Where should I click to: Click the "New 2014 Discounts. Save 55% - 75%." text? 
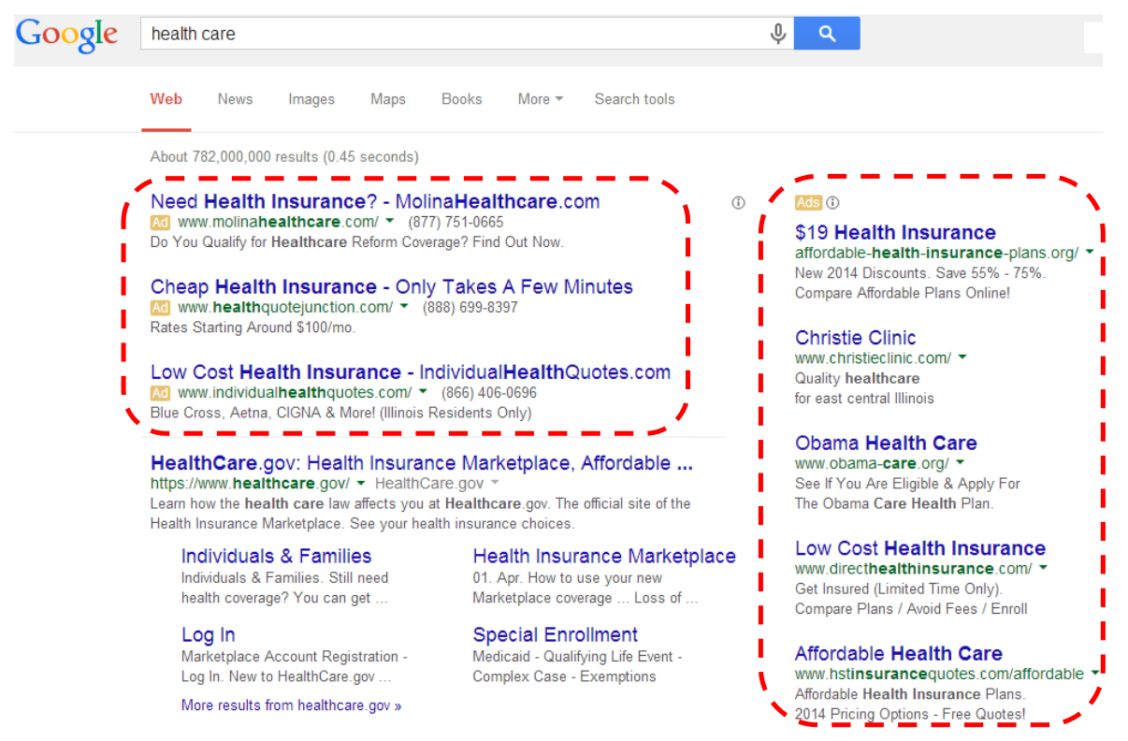click(920, 273)
